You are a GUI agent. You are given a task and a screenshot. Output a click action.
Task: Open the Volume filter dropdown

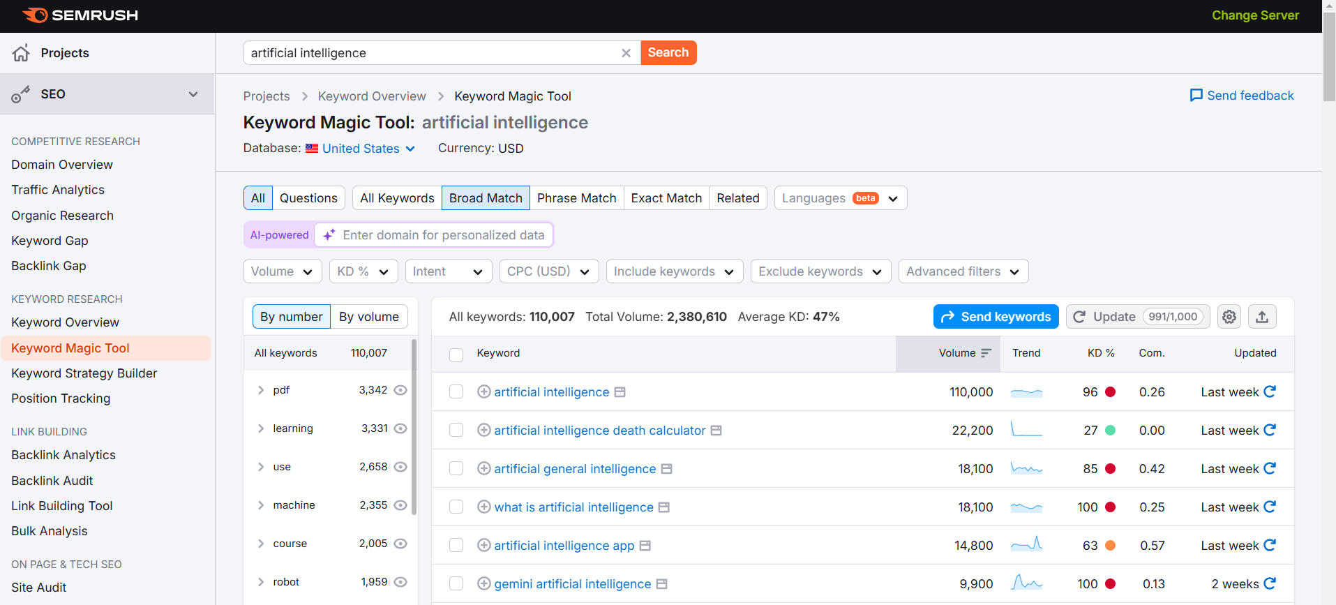pos(283,271)
